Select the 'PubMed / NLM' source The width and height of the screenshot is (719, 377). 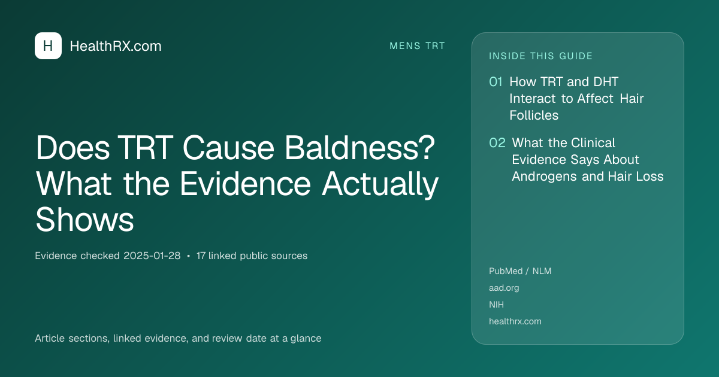point(520,271)
